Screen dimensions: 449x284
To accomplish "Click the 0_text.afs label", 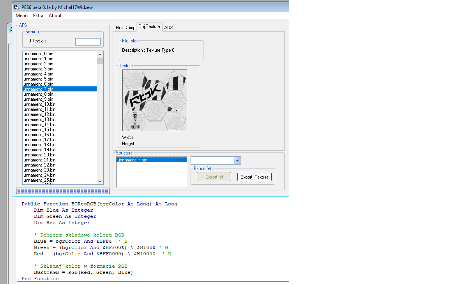I will [37, 41].
